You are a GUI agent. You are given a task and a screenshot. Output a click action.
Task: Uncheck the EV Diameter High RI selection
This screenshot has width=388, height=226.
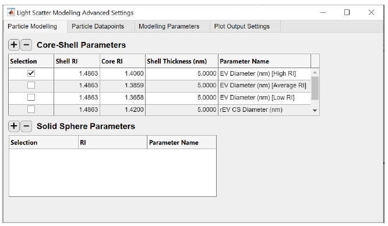pos(31,73)
